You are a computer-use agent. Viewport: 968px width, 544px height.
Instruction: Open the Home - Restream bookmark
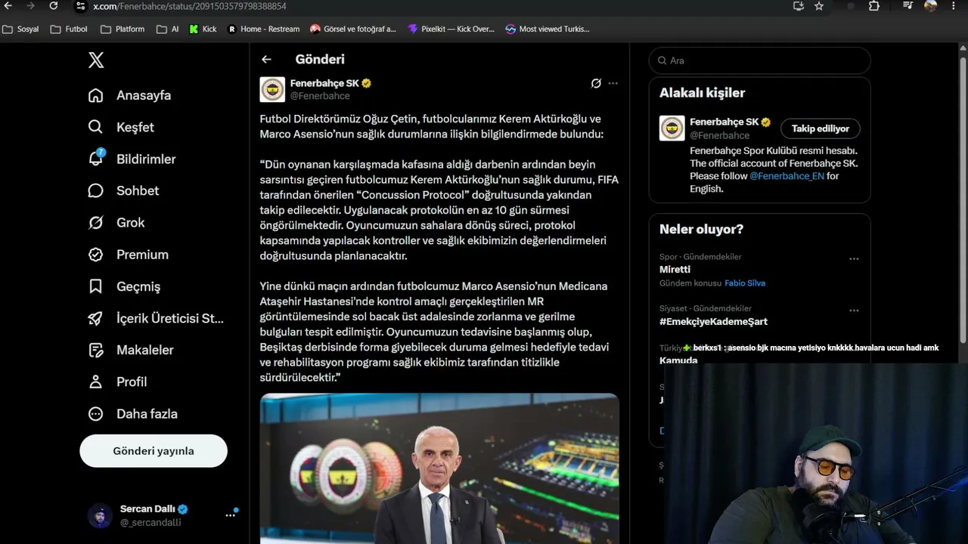[263, 29]
